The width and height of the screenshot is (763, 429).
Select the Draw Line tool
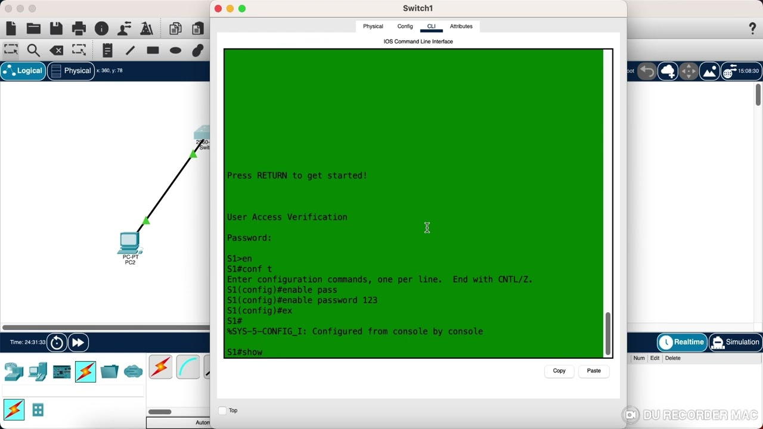pyautogui.click(x=130, y=50)
